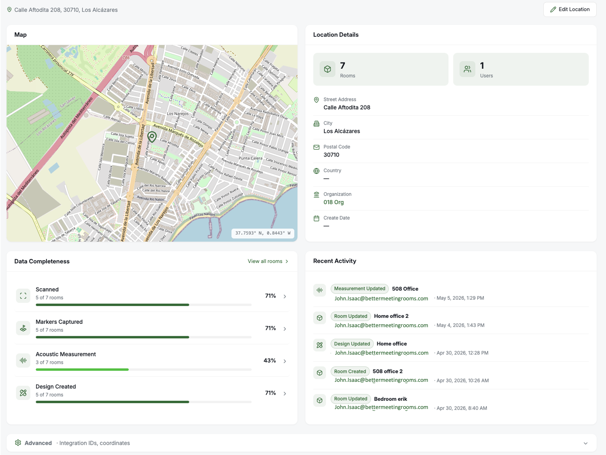Click the City building icon
606x455 pixels.
[x=316, y=124]
